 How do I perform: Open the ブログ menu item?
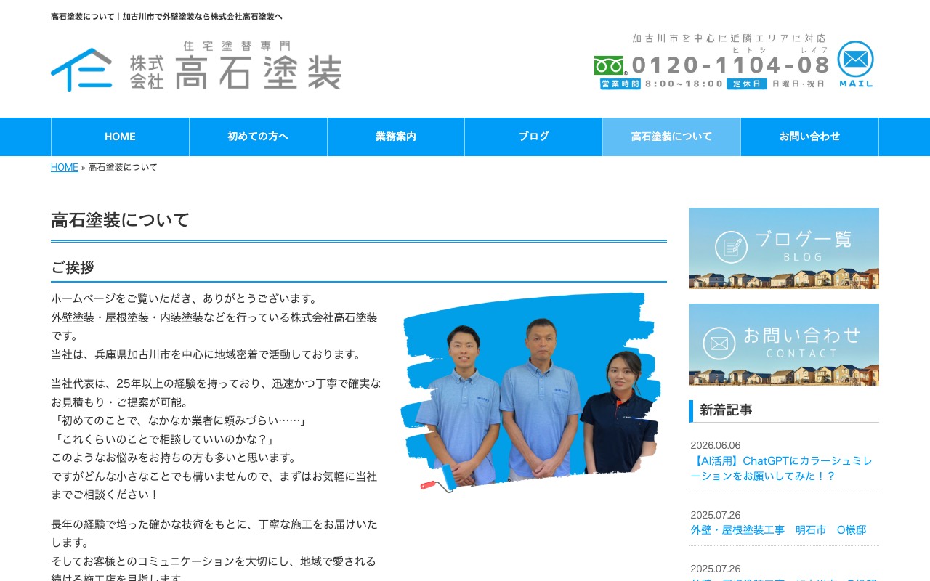pyautogui.click(x=534, y=137)
